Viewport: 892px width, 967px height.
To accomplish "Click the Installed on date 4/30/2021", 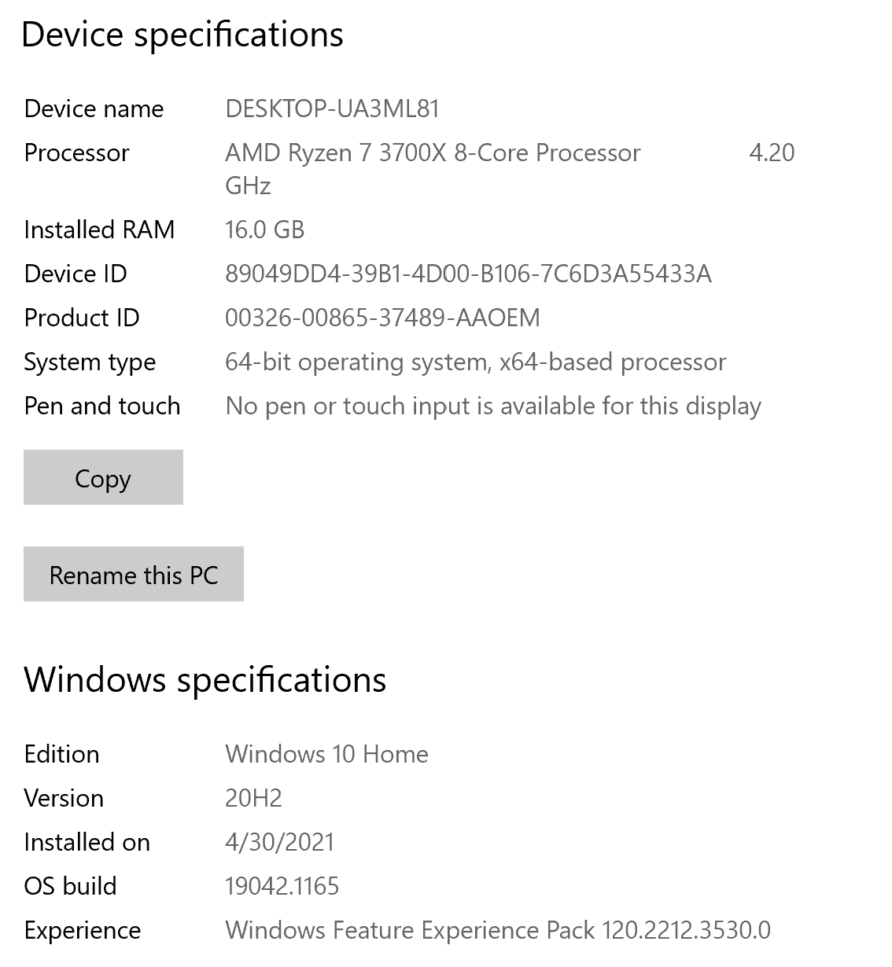I will coord(279,842).
